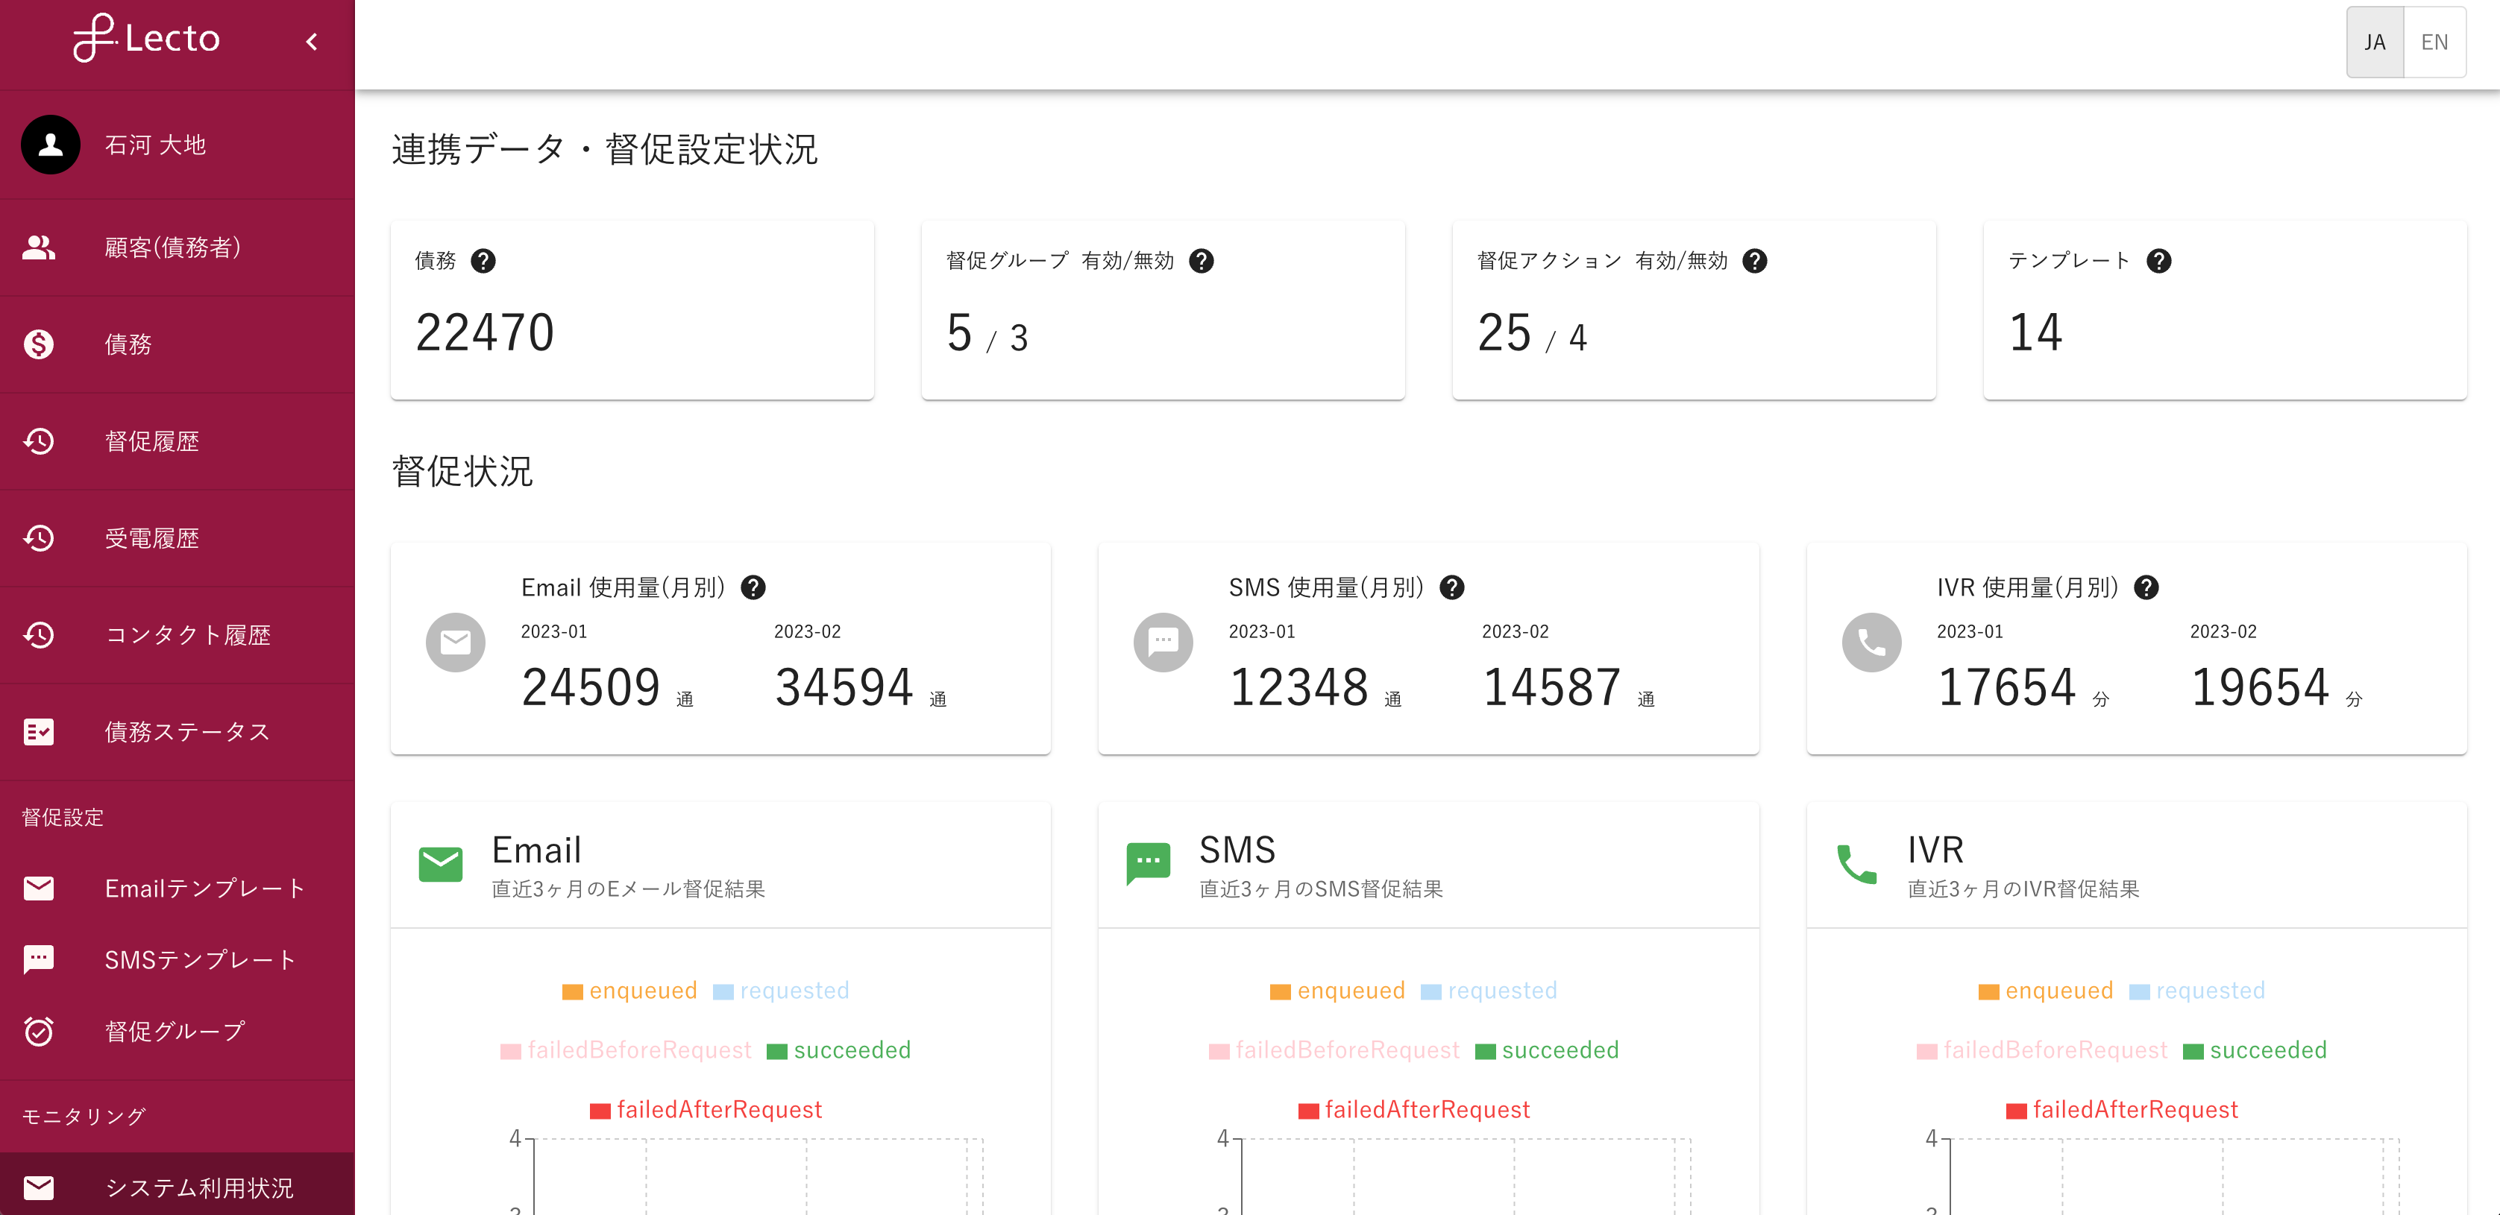
Task: Open コンタクト履歴 page
Action: pyautogui.click(x=178, y=635)
